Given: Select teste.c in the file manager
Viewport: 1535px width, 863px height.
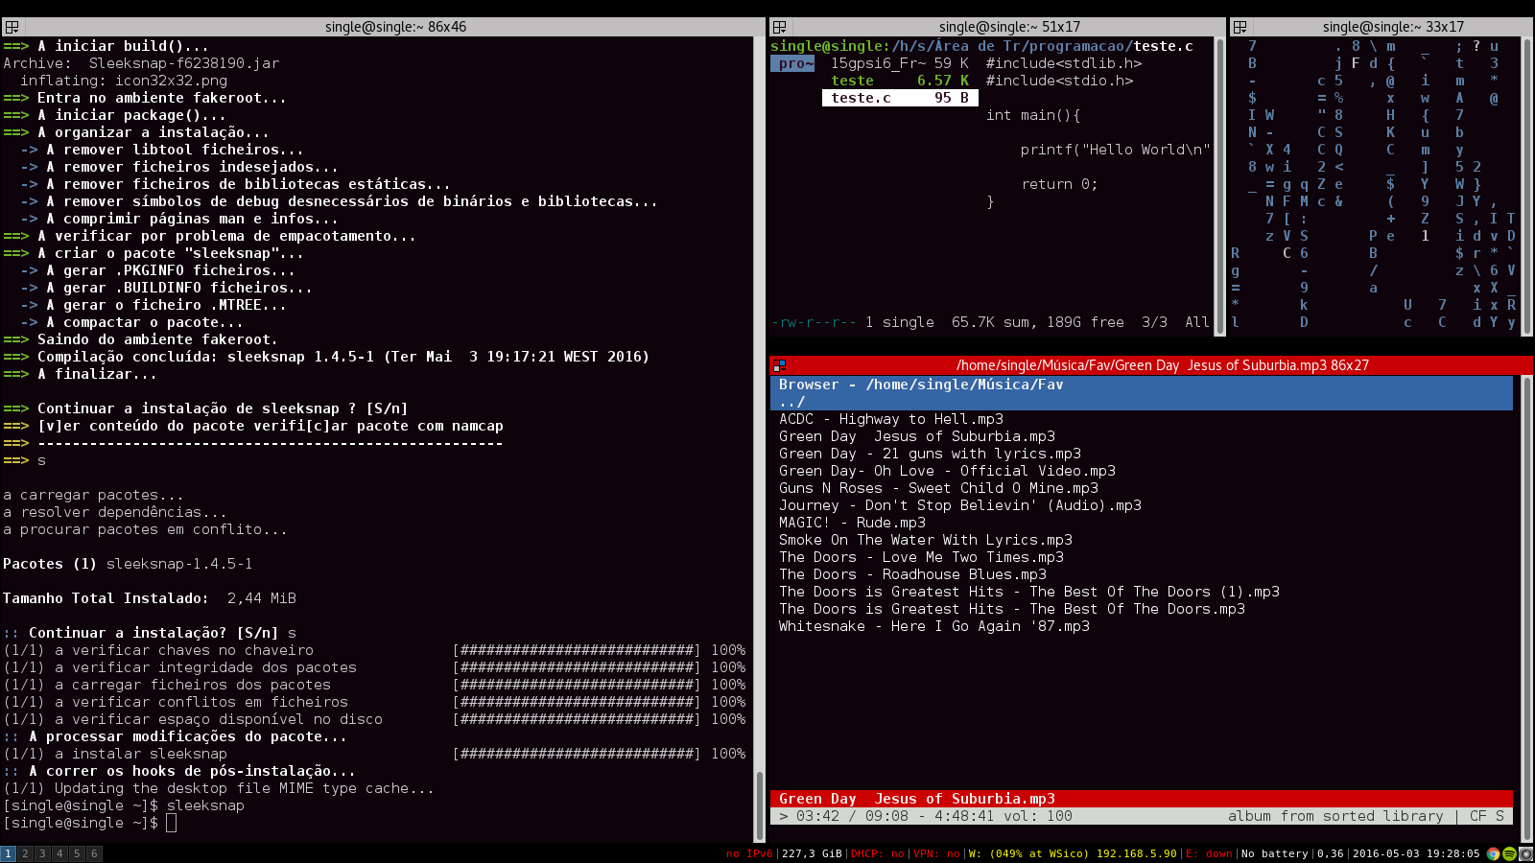Looking at the screenshot, I should pyautogui.click(x=900, y=98).
